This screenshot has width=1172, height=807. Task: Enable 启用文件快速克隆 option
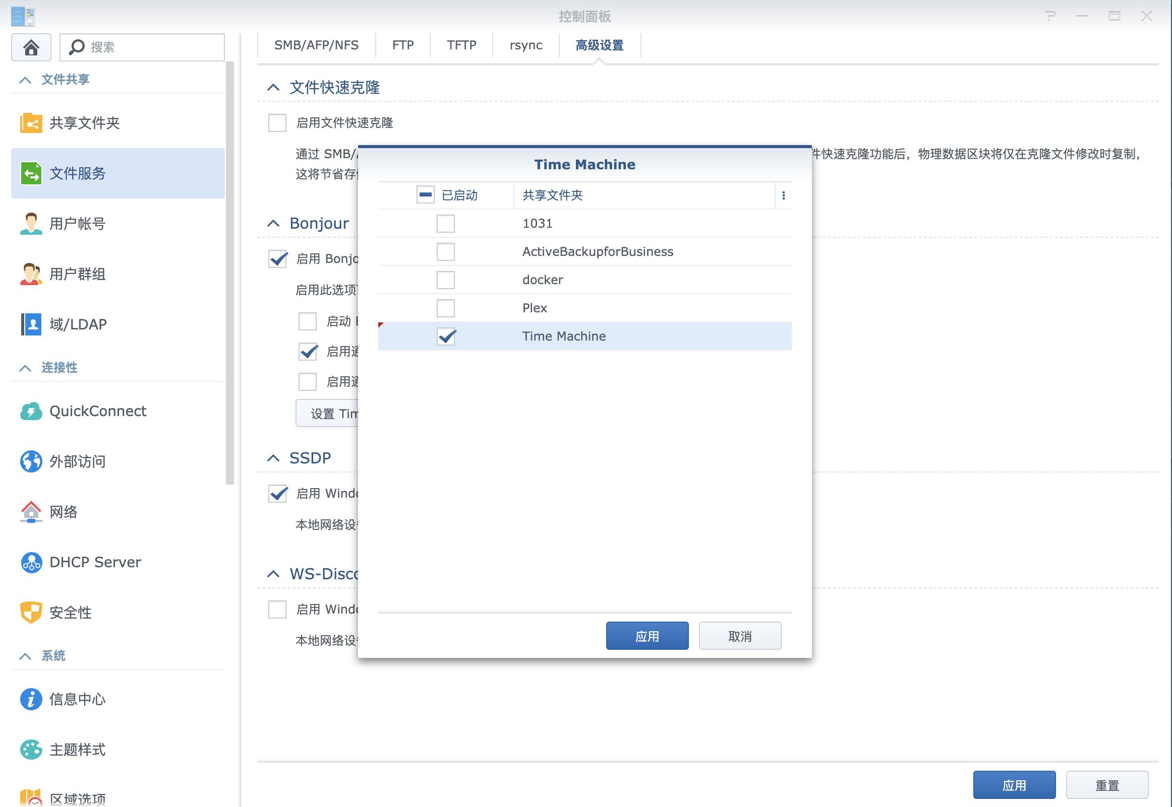coord(277,123)
